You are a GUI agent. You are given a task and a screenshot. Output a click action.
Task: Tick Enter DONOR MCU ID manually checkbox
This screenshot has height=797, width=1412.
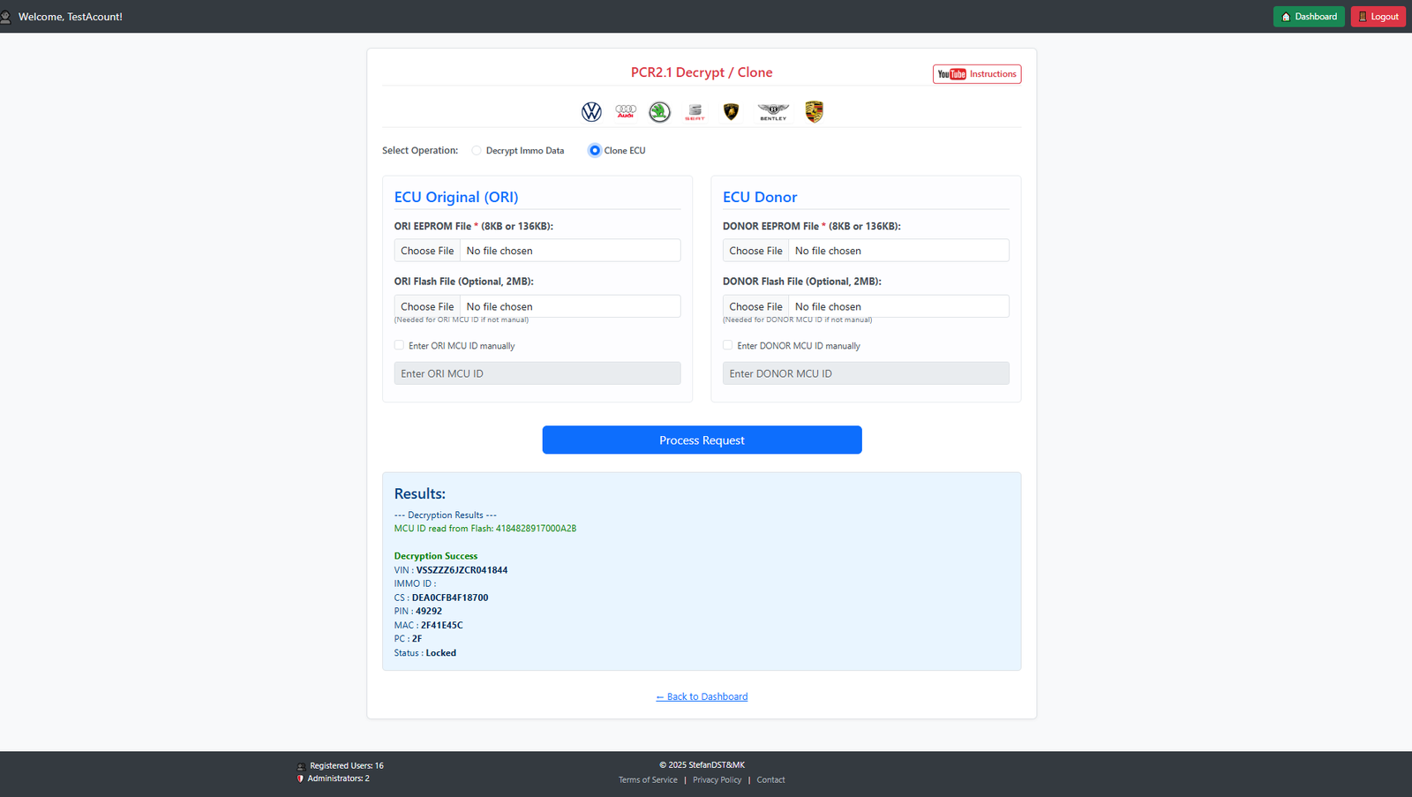(728, 346)
